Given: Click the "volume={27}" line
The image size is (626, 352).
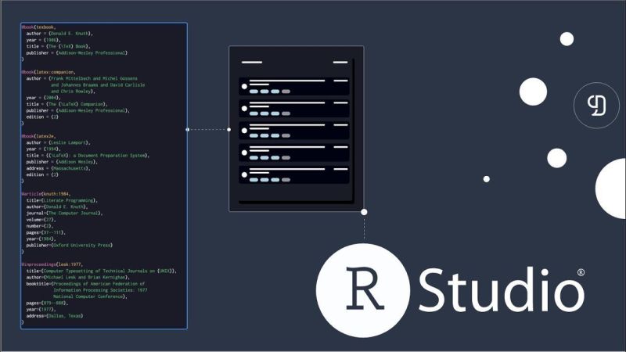Looking at the screenshot, I should point(41,220).
